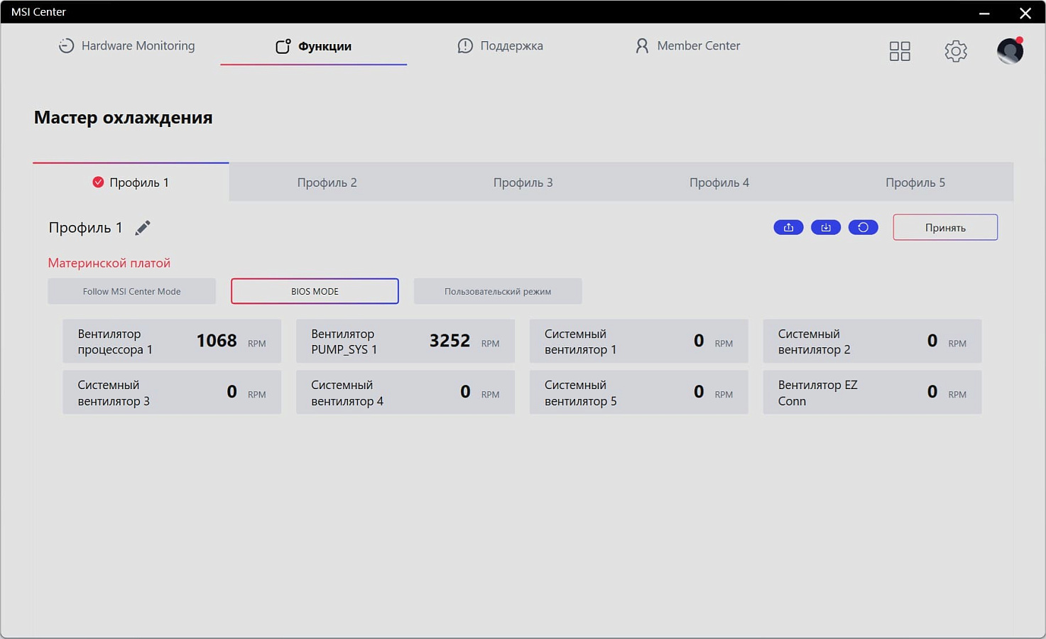The width and height of the screenshot is (1046, 639).
Task: Click the Hardware Monitoring clock icon
Action: coord(66,46)
